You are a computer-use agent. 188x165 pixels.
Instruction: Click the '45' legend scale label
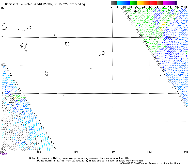pyautogui.click(x=169, y=7)
